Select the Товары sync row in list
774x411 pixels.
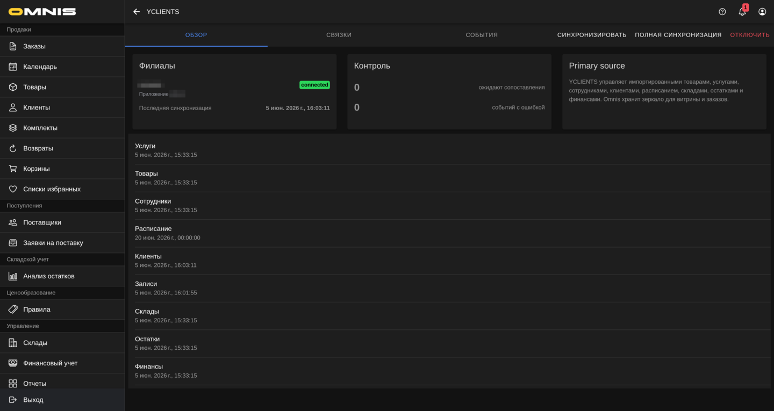pyautogui.click(x=449, y=178)
